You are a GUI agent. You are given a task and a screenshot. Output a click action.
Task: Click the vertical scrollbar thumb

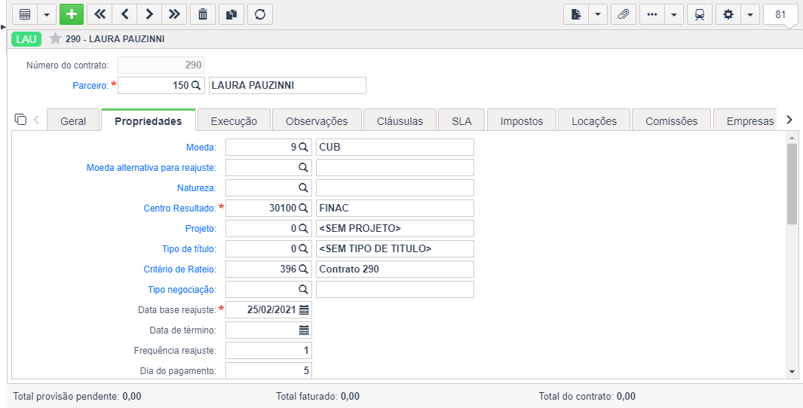[792, 184]
